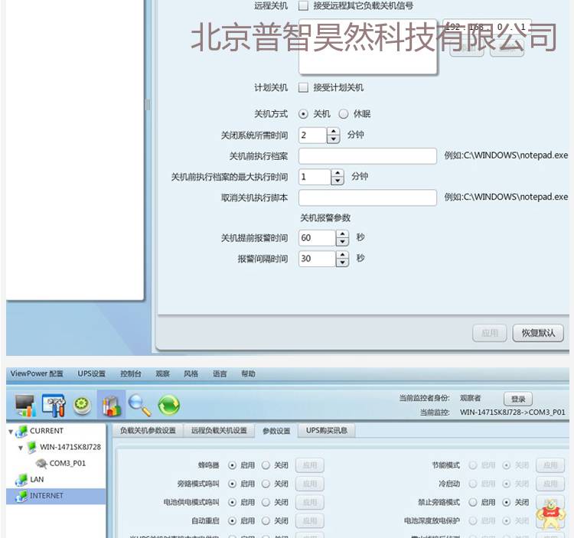Increase 关机提前报警时间 seconds with up arrow

click(342, 234)
